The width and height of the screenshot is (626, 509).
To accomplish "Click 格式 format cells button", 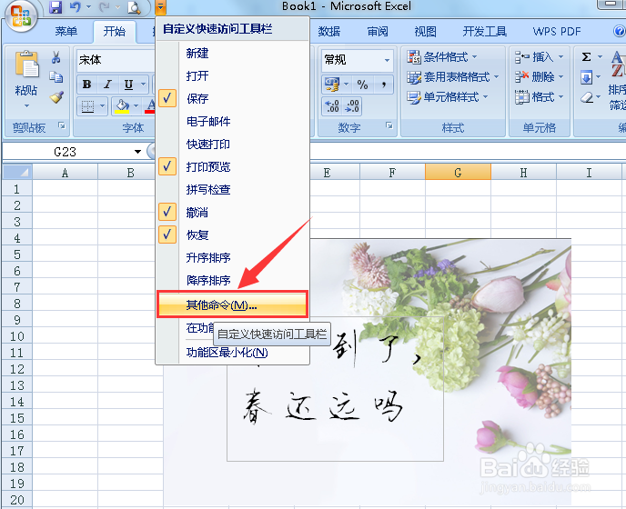I will tap(539, 97).
